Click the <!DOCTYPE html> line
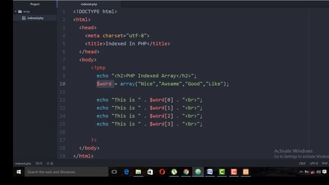Viewport: 329px width, 185px height. (x=95, y=11)
